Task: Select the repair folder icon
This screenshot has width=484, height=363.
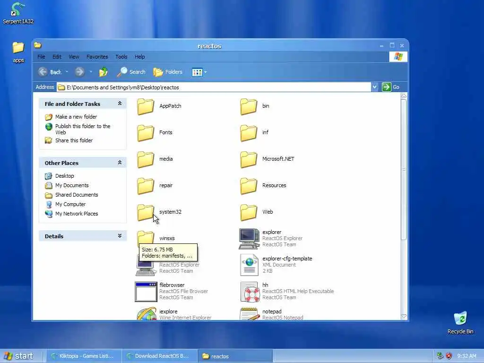Action: coord(146,186)
